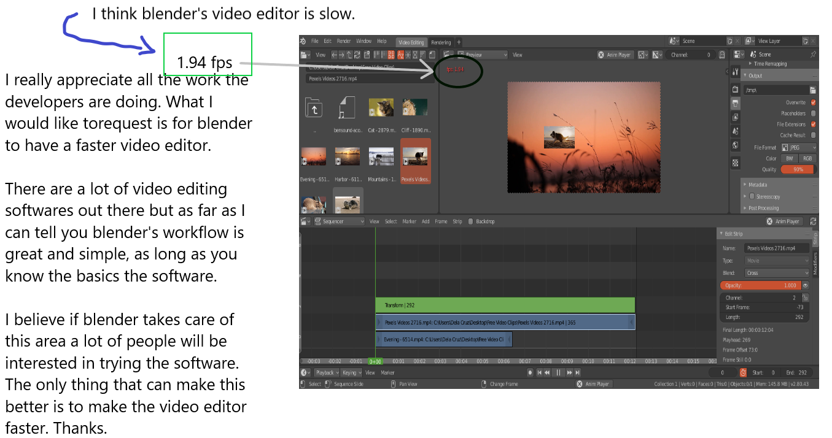Toggle the File Extensions checkbox
Screen dimensions: 832x438
814,125
